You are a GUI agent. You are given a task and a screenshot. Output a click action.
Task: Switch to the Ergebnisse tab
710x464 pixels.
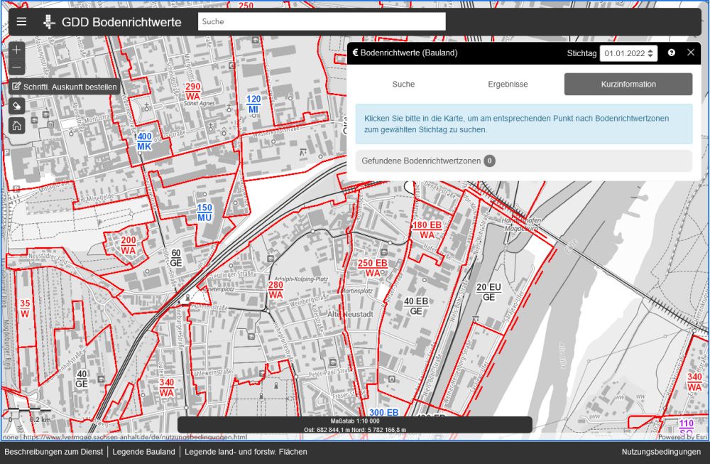508,84
